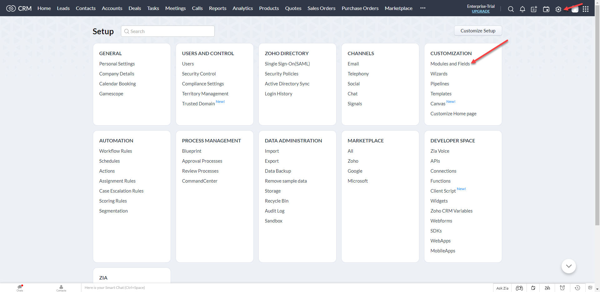The image size is (600, 292).
Task: Open Blueprint under Process Management
Action: (x=192, y=151)
